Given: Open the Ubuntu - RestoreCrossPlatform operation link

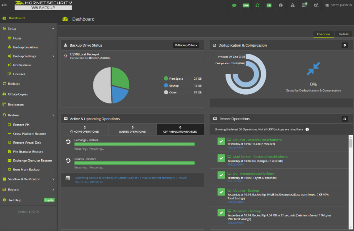Looking at the screenshot, I should 257,140.
